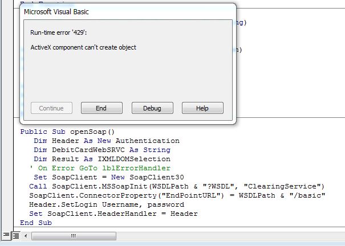Click "Dim Result As IXMLDOMSelection" line
Viewport: 345px width, 246px height.
[x=102, y=159]
